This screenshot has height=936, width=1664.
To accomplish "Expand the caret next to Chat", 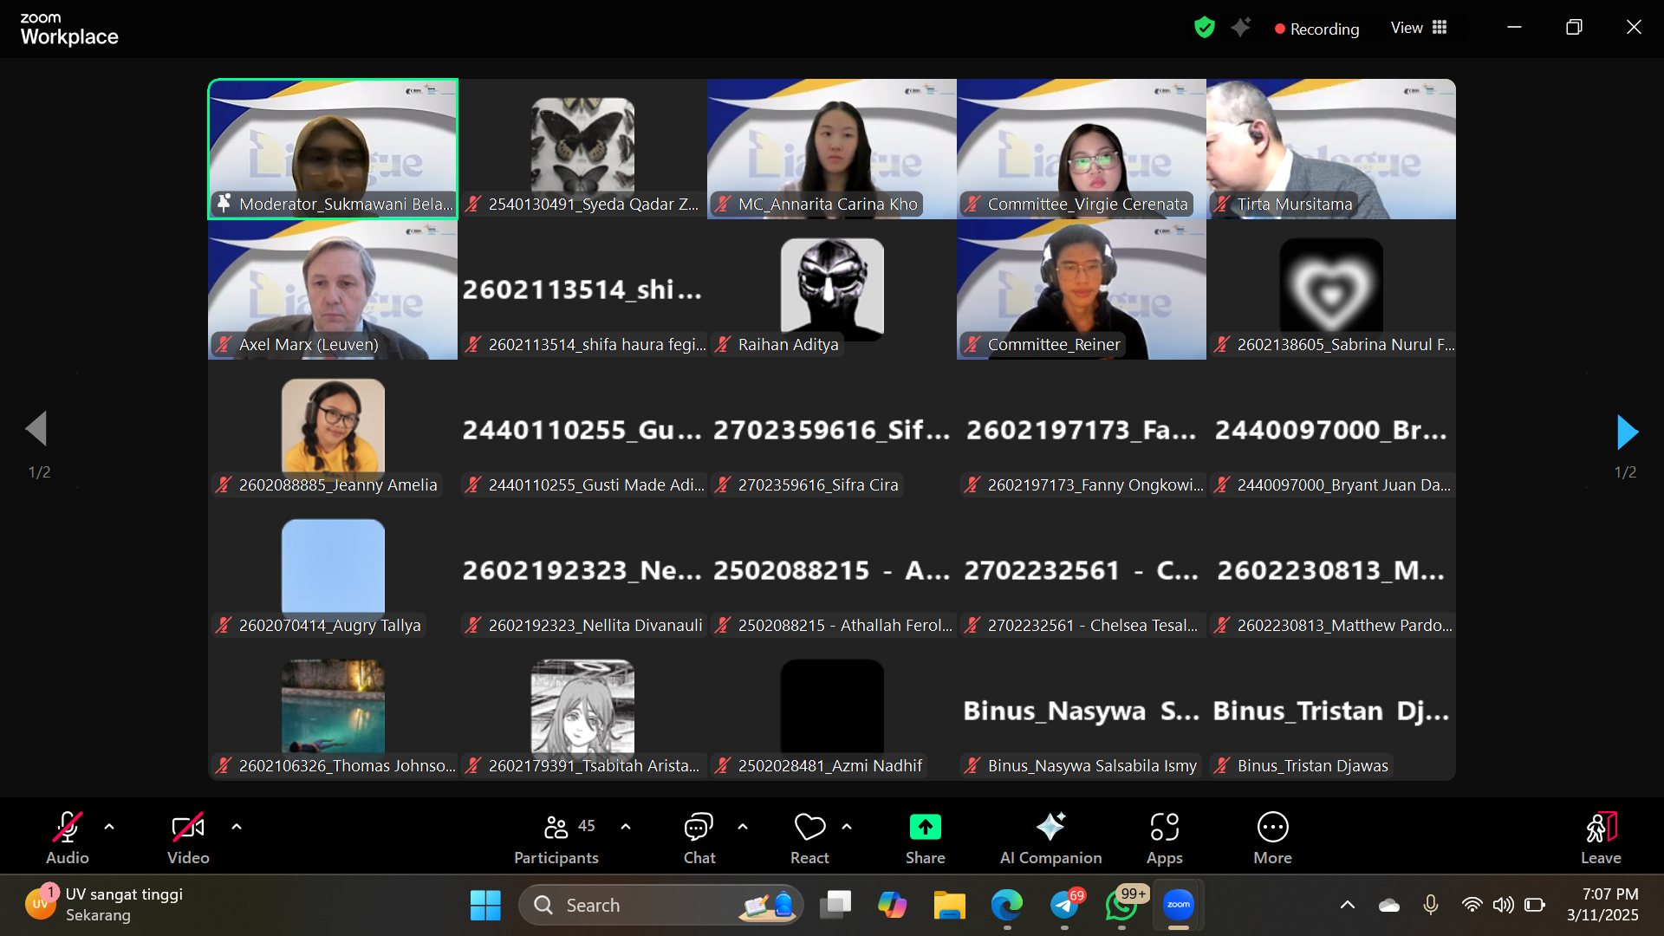I will coord(743,827).
